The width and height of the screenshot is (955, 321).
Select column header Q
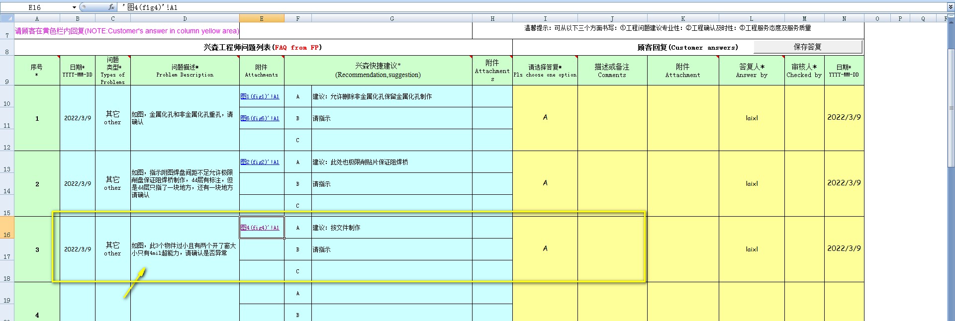pos(923,18)
